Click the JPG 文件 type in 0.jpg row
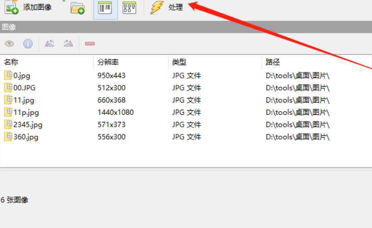The width and height of the screenshot is (372, 228). [186, 76]
